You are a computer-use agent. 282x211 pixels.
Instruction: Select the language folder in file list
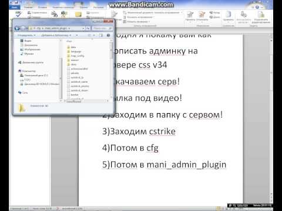(74, 52)
